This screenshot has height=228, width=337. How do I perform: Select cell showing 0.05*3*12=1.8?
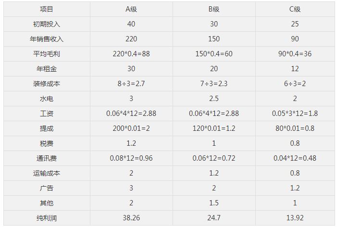[x=295, y=114]
